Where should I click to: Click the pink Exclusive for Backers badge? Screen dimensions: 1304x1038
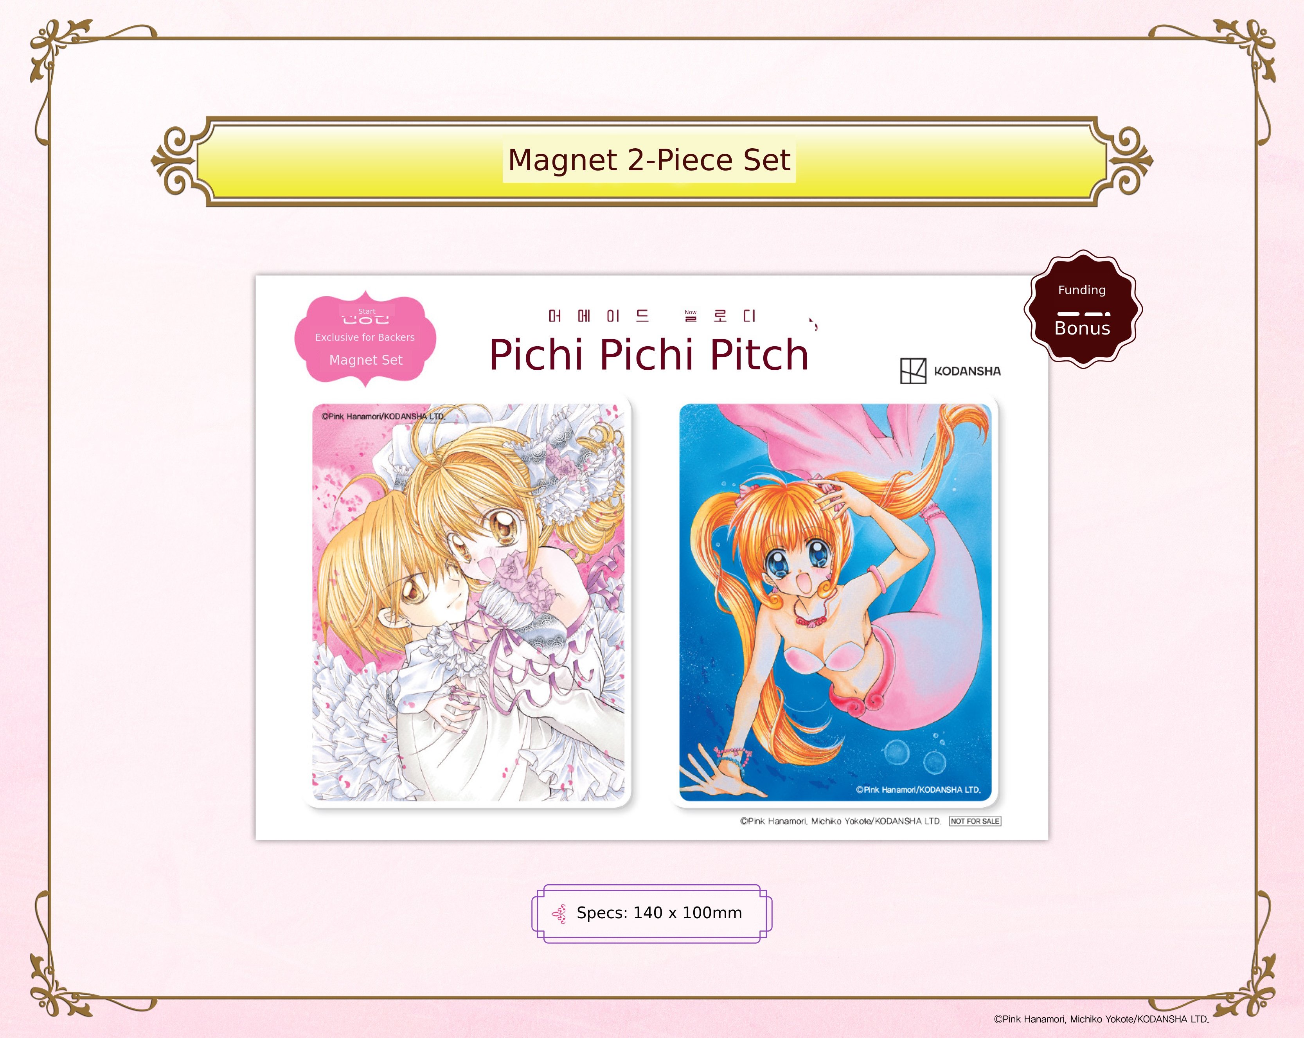click(365, 340)
